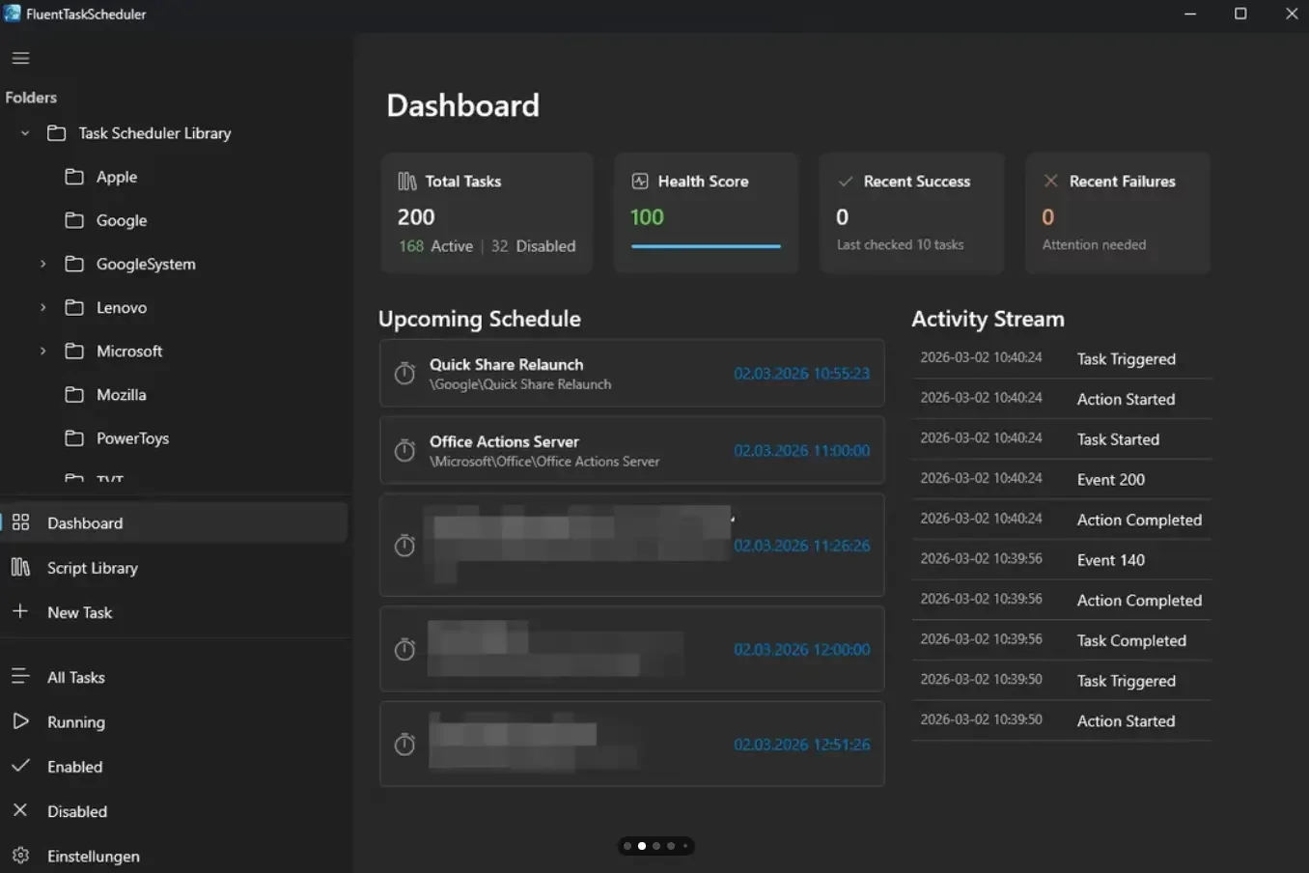Expand the Microsoft folder chevron
The image size is (1309, 873).
pos(42,351)
